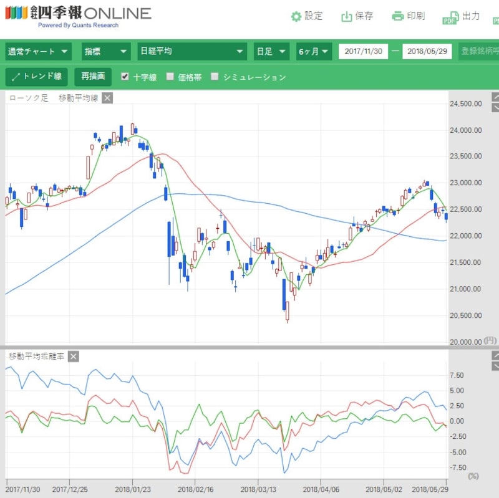This screenshot has width=499, height=498.
Task: Enable the シミュレーション checkbox
Action: coord(215,77)
